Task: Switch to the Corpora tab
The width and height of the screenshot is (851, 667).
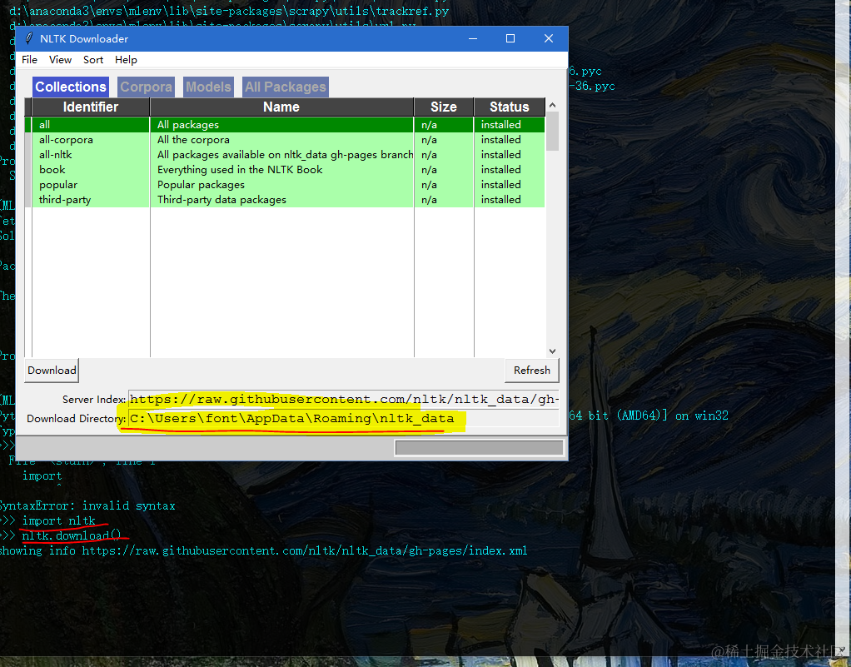Action: [x=146, y=87]
